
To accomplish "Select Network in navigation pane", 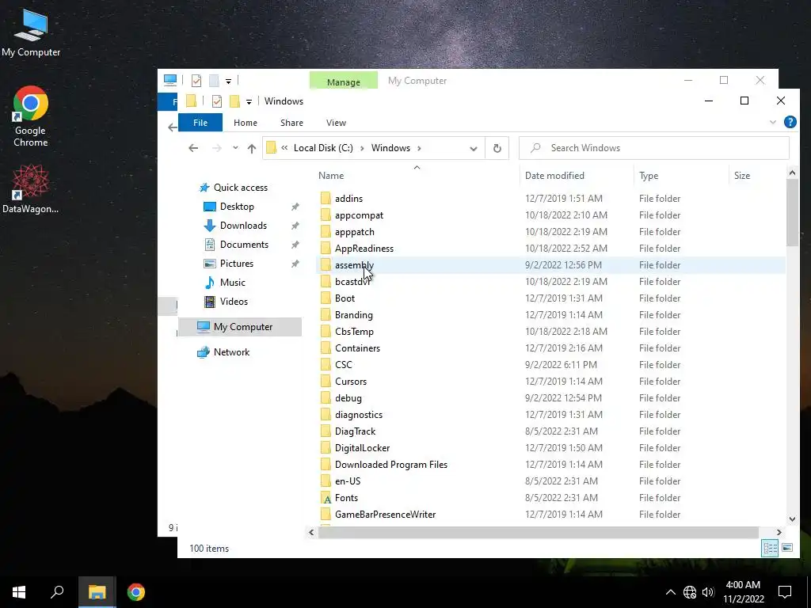I will point(231,352).
